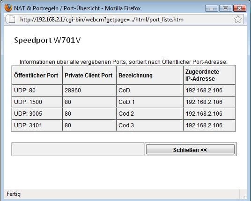Select the UDP: 3005 cell
This screenshot has width=251, height=201.
37,113
